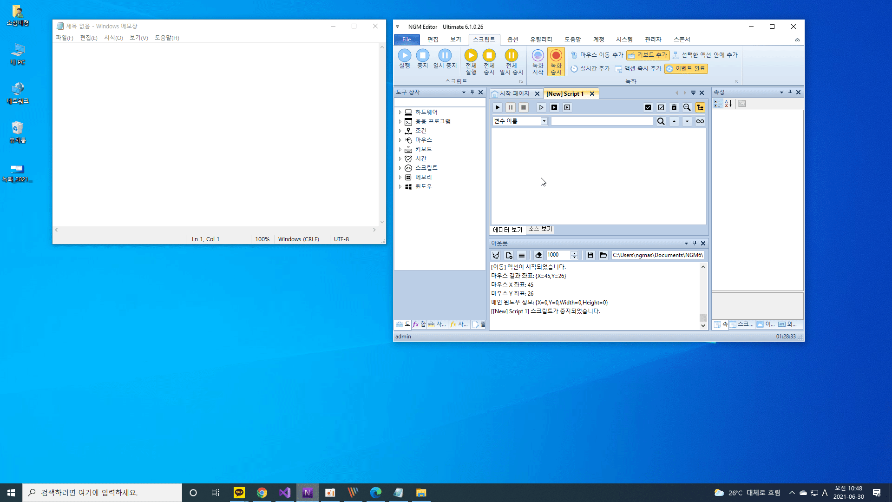Expand the 마우스 tree node

400,140
